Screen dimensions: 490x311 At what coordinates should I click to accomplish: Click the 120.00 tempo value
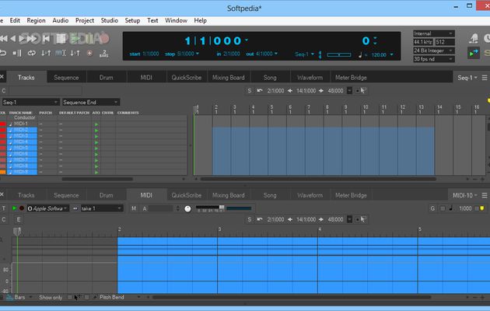coord(379,55)
